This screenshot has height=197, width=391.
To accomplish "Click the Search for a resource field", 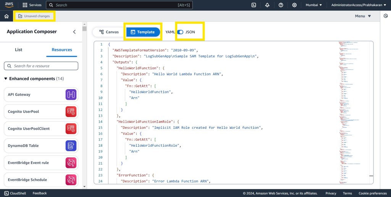I will (41, 66).
